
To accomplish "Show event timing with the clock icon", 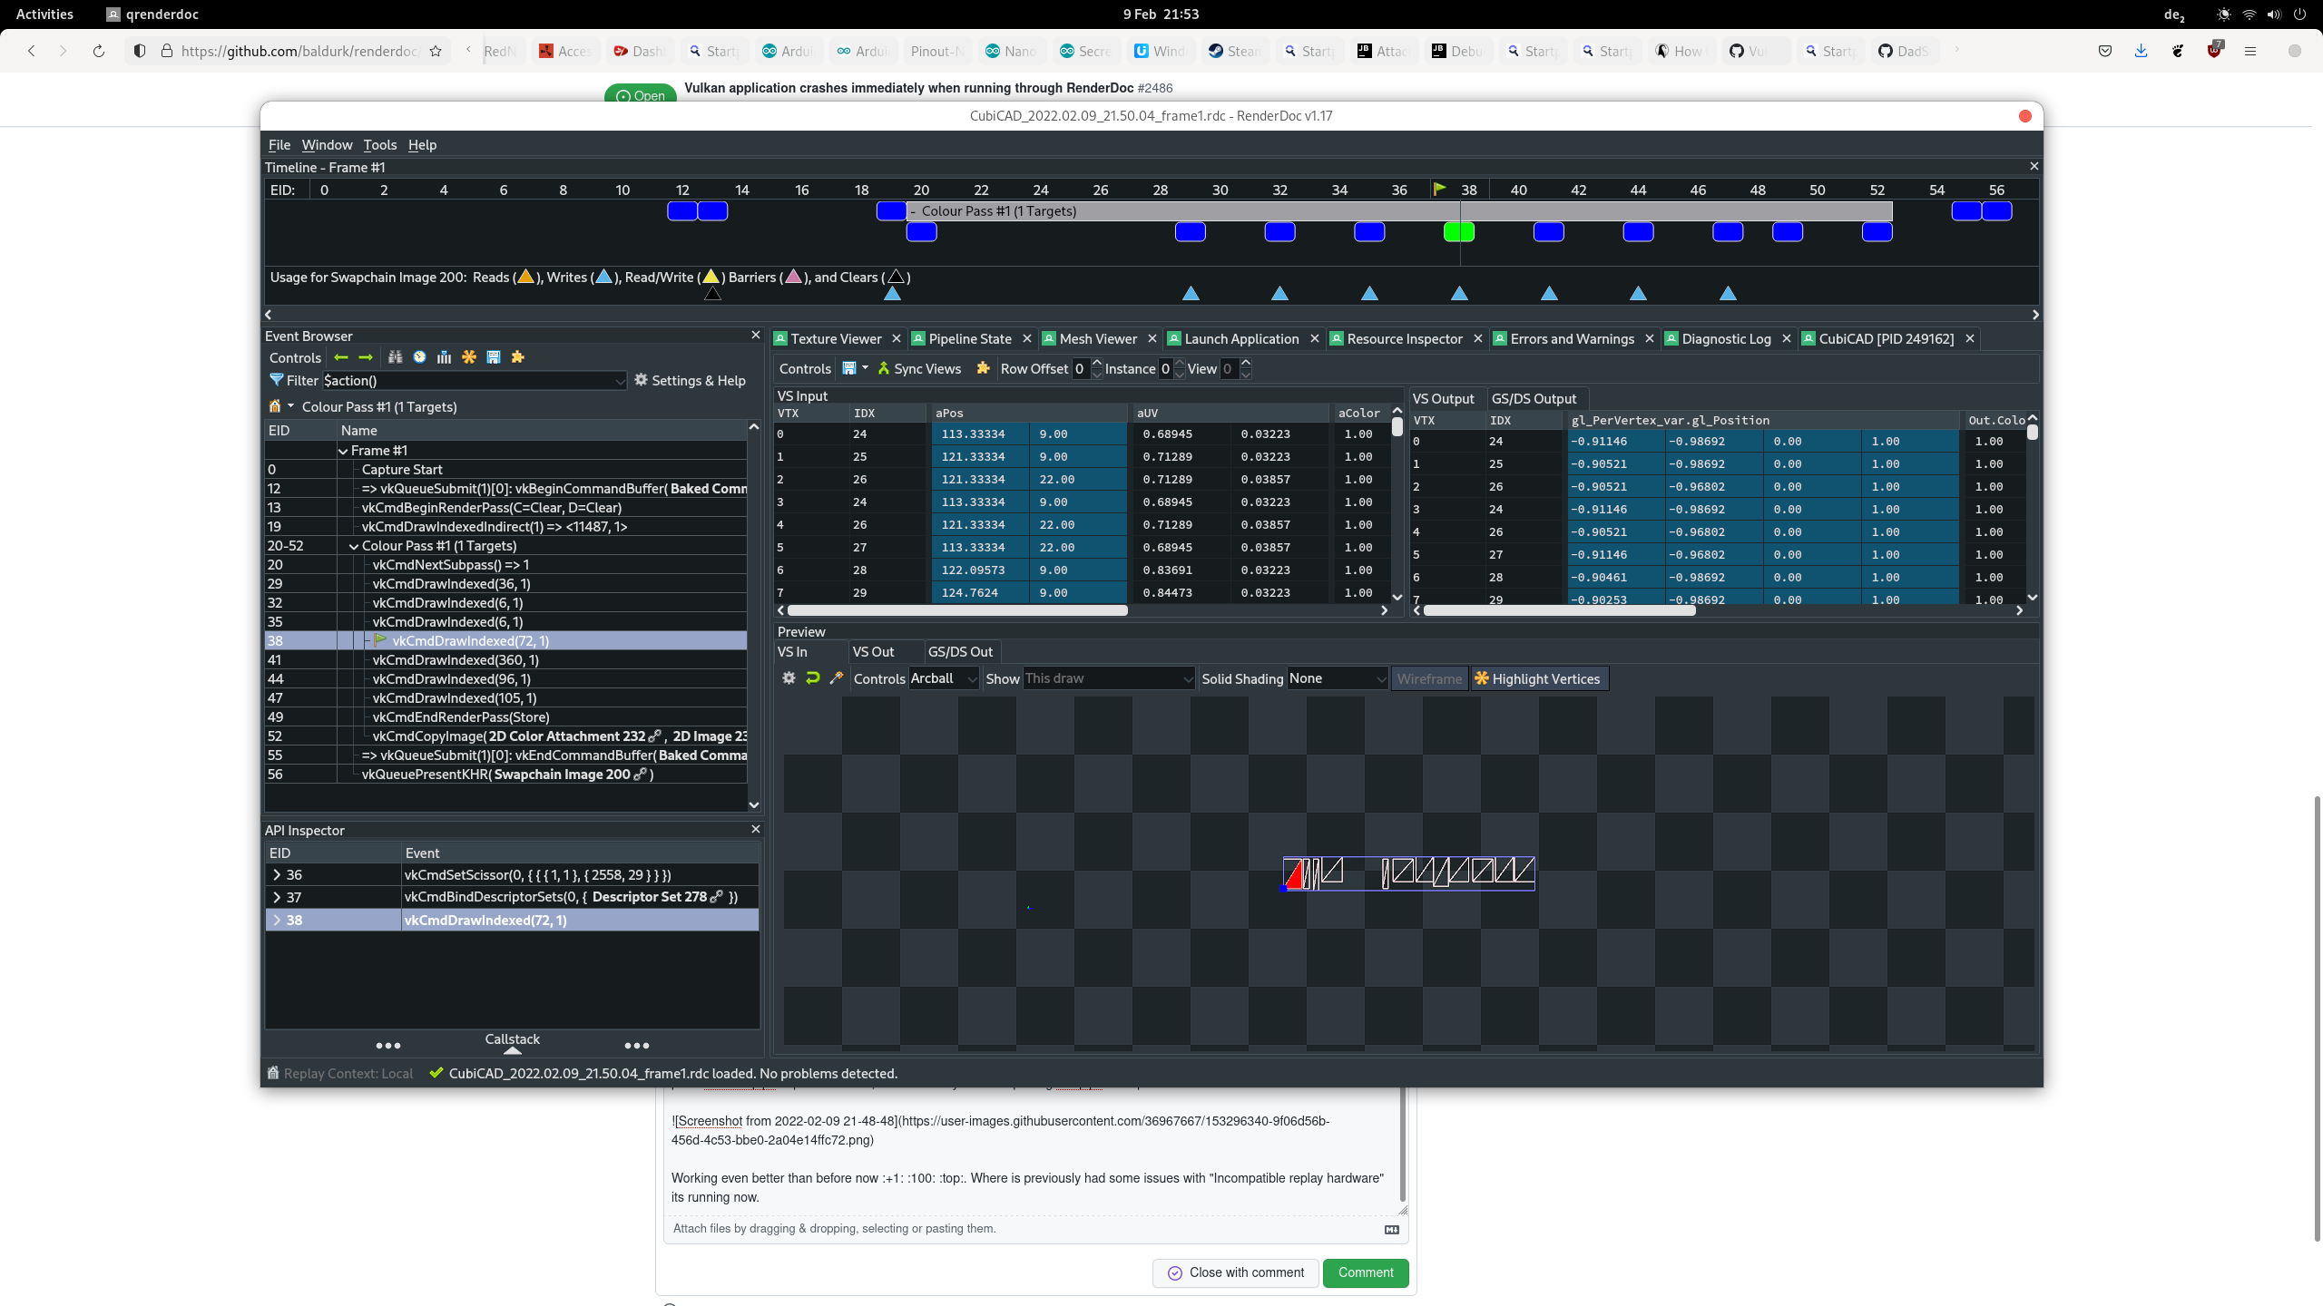I will 418,357.
